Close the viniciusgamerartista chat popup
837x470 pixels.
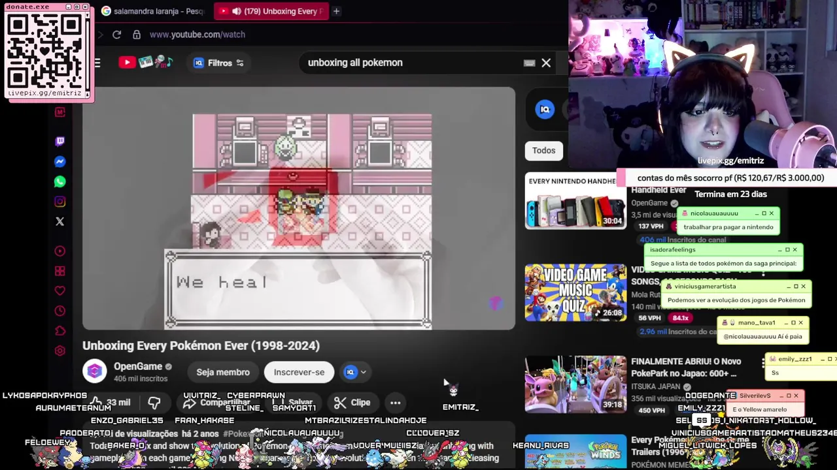click(804, 286)
